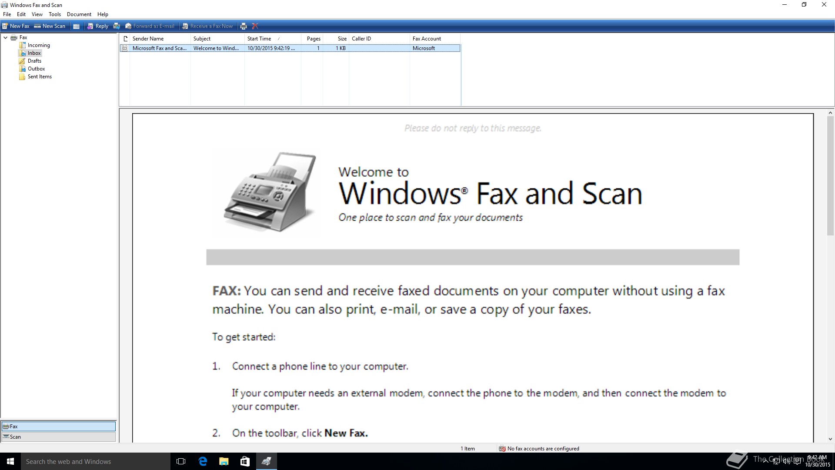This screenshot has width=835, height=470.
Task: Click the Reply toolbar button
Action: coord(98,26)
